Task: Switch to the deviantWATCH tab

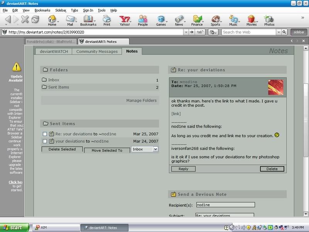Action: click(54, 51)
